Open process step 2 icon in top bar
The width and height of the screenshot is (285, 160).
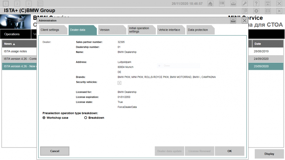pyautogui.click(x=17, y=4)
